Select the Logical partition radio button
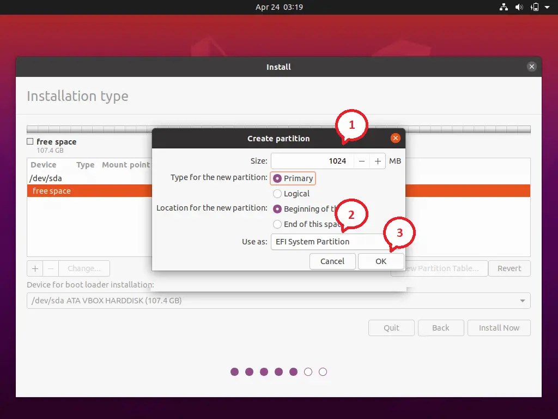The height and width of the screenshot is (419, 558). [x=277, y=193]
